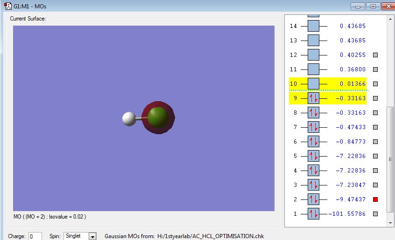Select the virtual orbital box for MO 12
This screenshot has width=395, height=240.
tap(313, 55)
